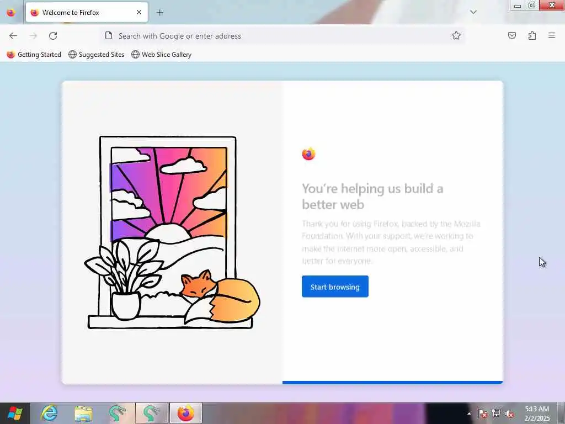The image size is (565, 424).
Task: Open Windows Explorer folder on taskbar
Action: (84, 413)
